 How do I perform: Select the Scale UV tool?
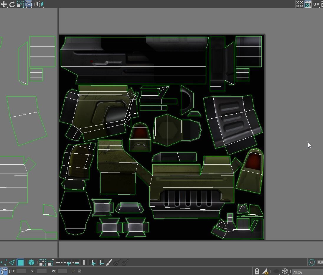click(20, 4)
